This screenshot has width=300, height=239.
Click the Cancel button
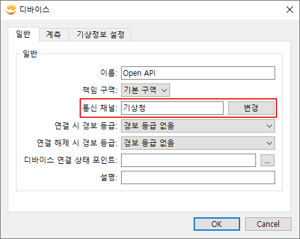(x=268, y=224)
